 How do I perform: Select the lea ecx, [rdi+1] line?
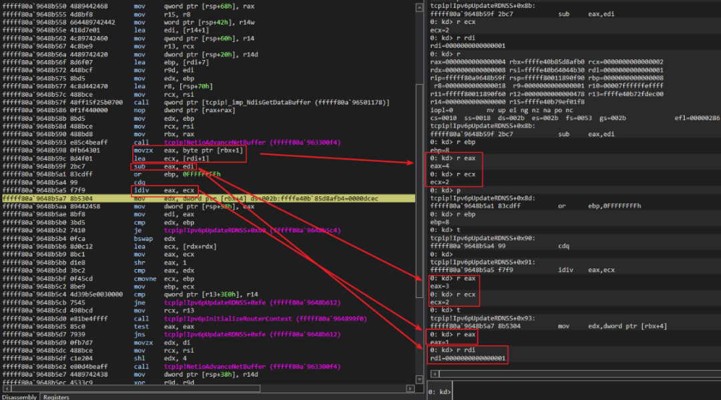click(209, 159)
